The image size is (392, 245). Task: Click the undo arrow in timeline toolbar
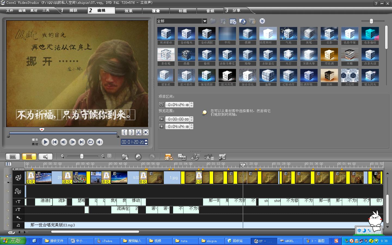(138, 157)
